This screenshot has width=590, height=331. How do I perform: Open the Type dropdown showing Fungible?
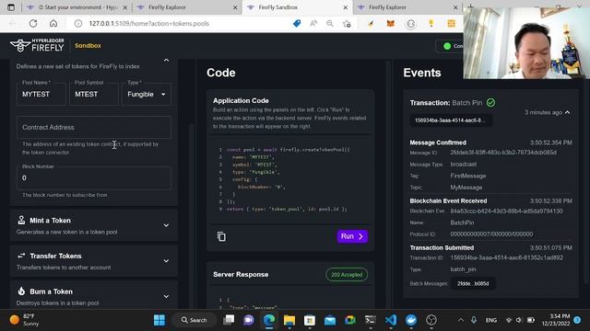[147, 94]
